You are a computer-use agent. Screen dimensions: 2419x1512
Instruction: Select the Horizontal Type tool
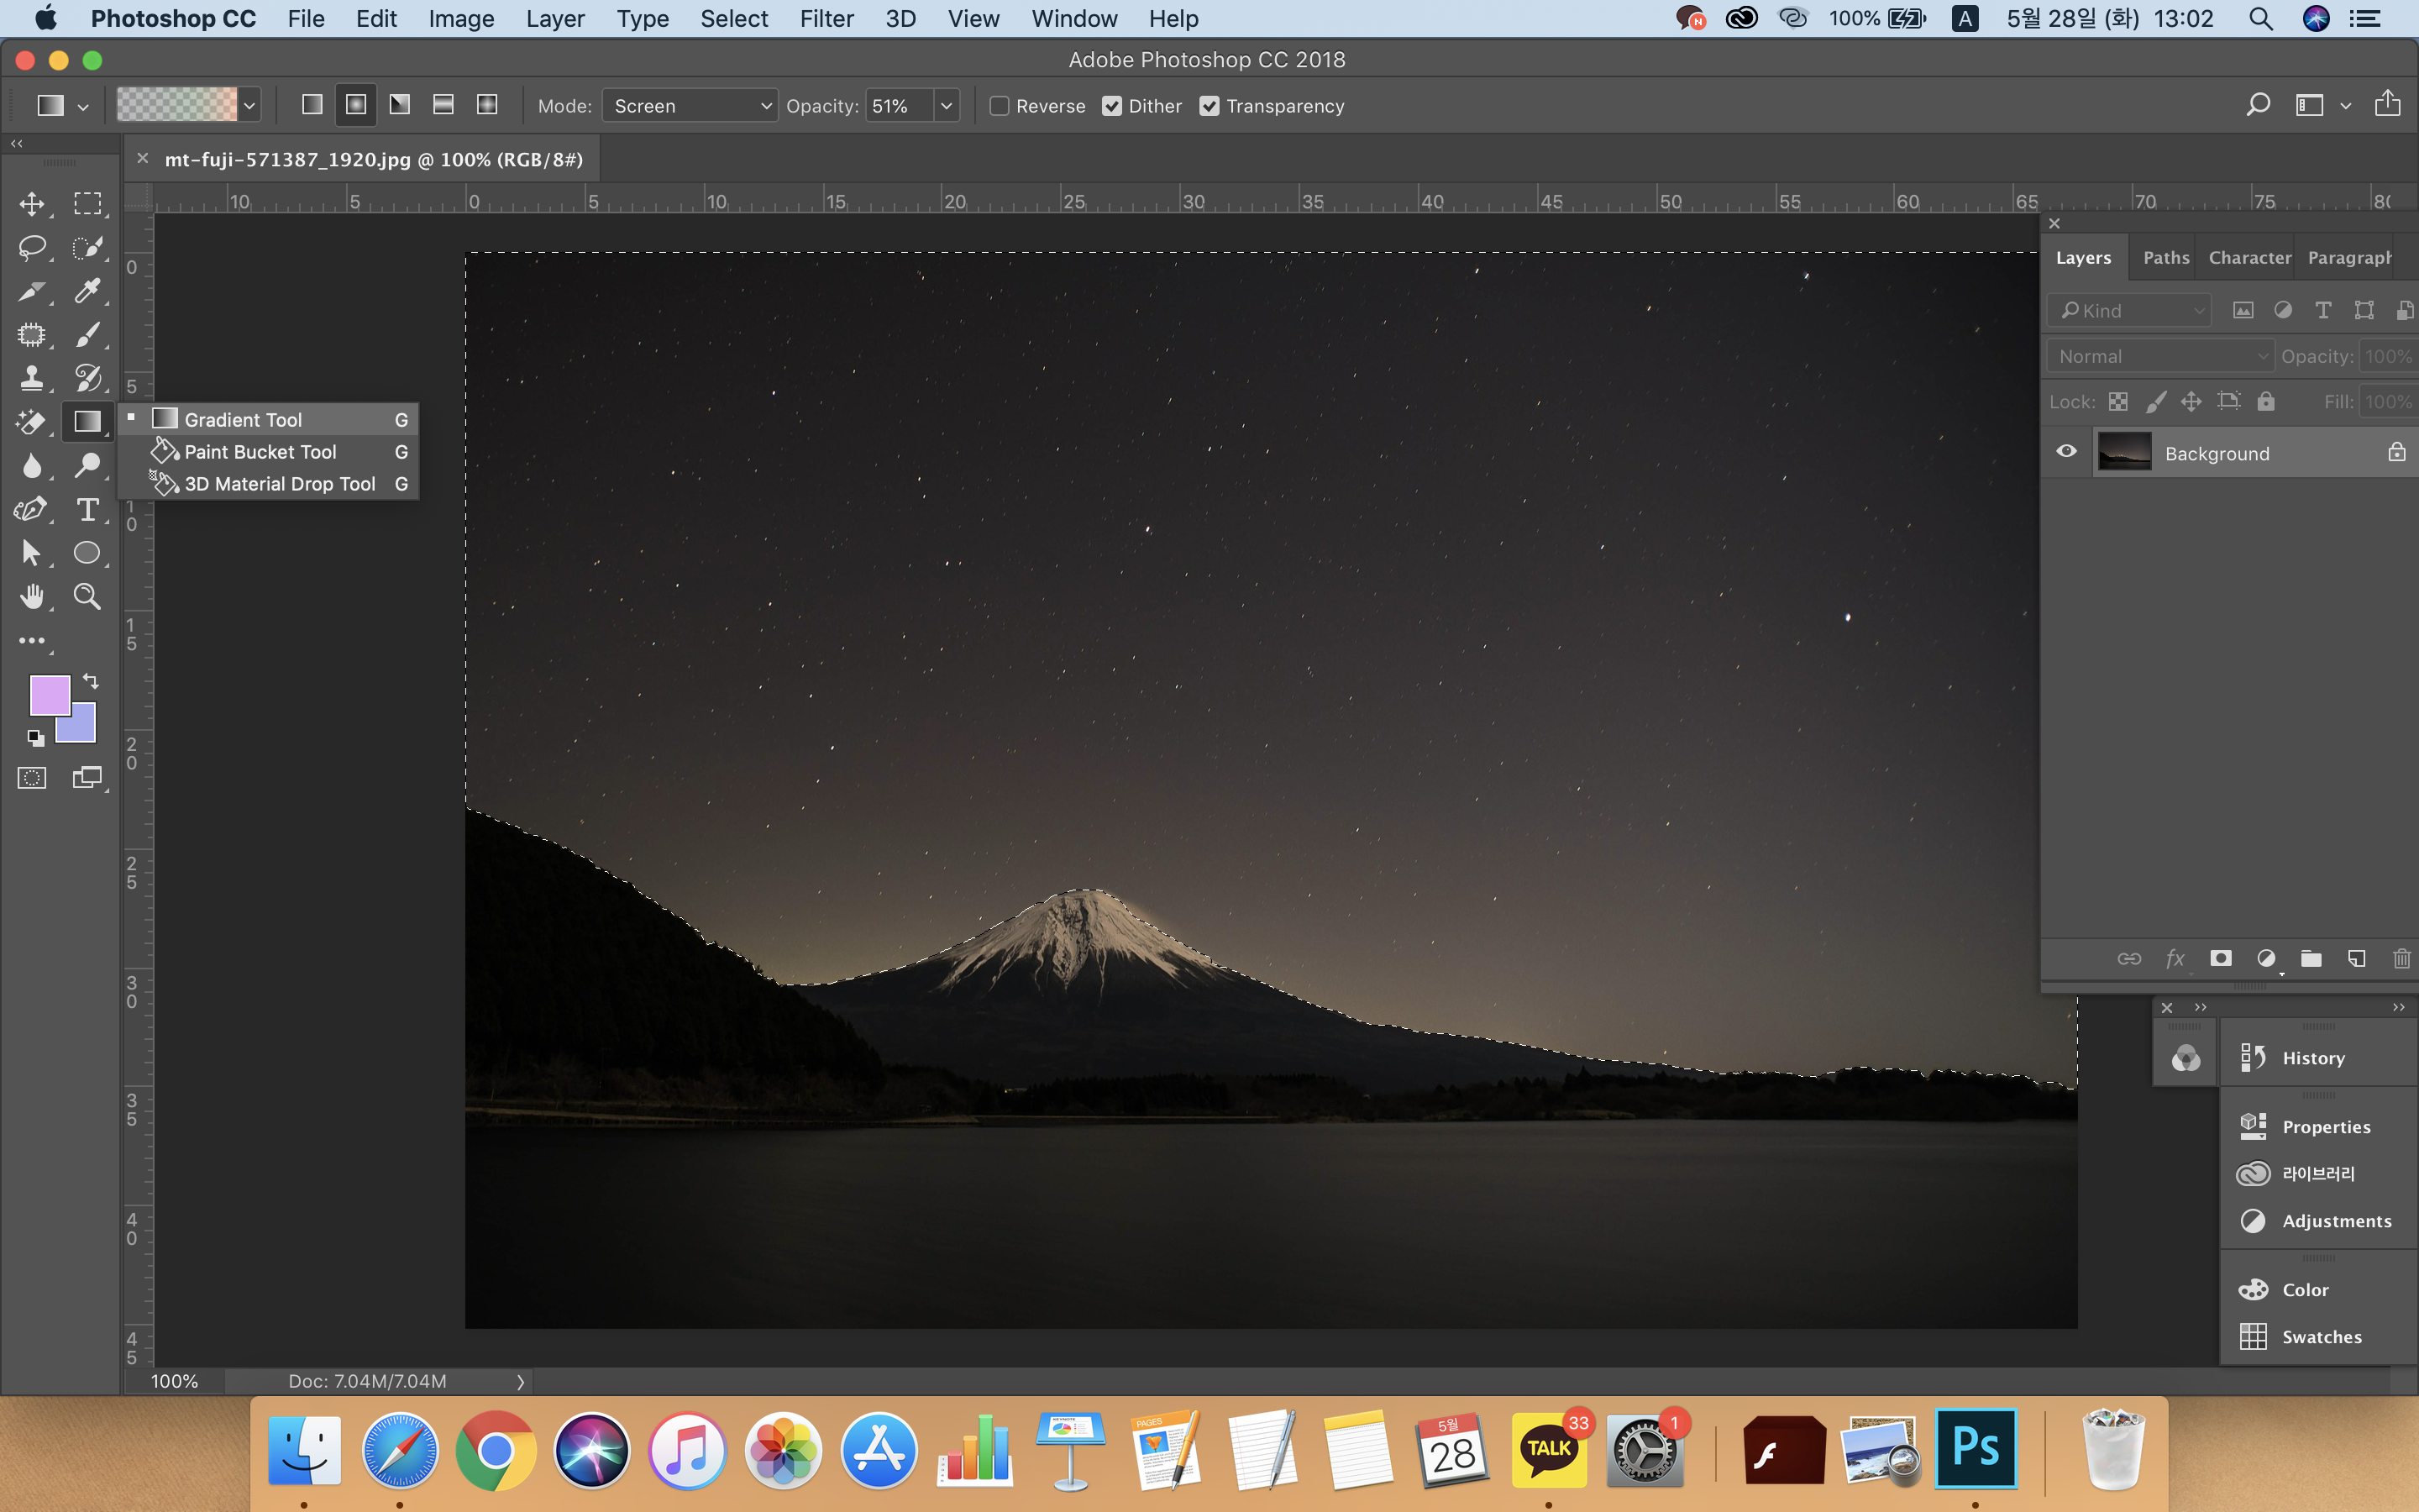[x=88, y=509]
